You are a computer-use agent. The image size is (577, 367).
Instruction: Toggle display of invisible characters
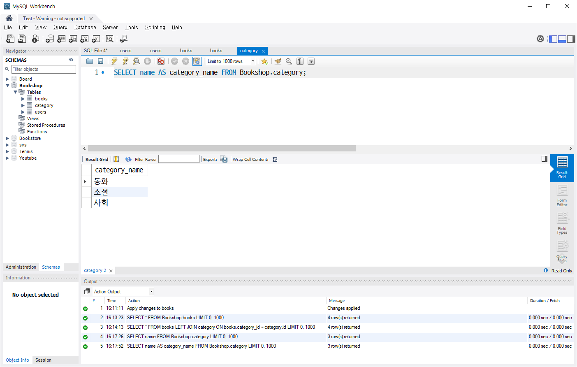click(300, 61)
